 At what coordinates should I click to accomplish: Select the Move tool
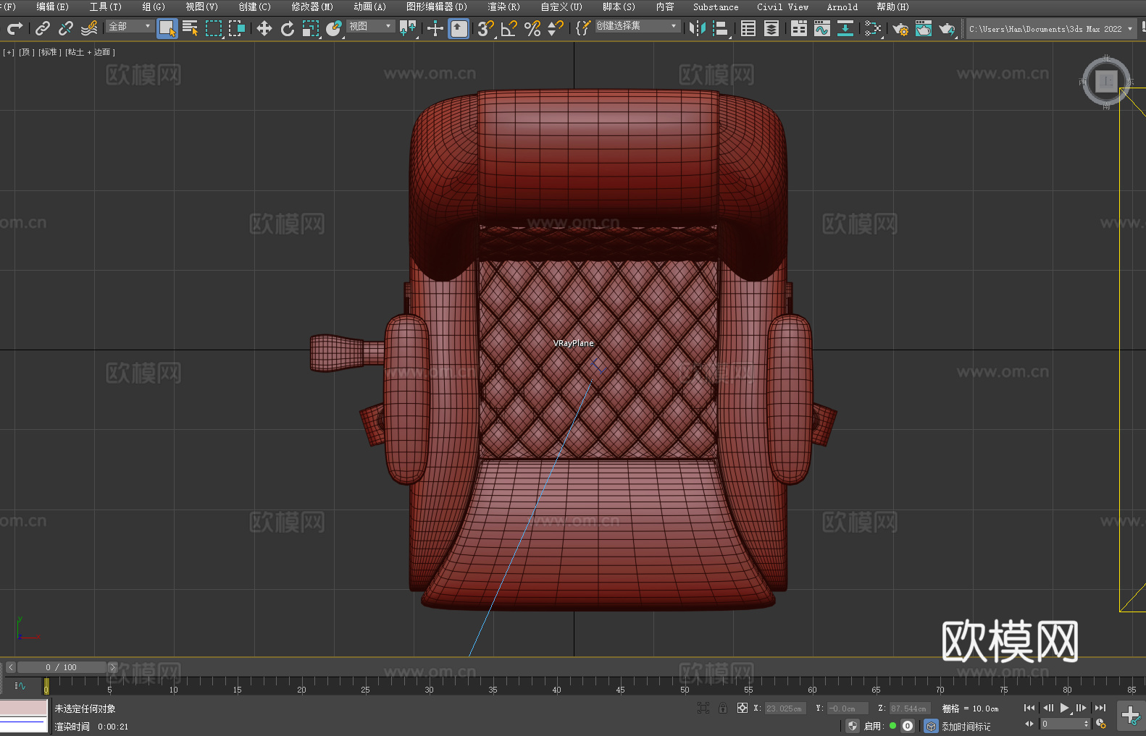click(264, 28)
